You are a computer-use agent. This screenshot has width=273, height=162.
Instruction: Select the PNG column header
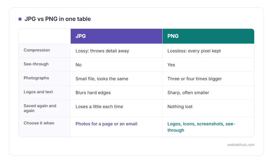coord(208,36)
